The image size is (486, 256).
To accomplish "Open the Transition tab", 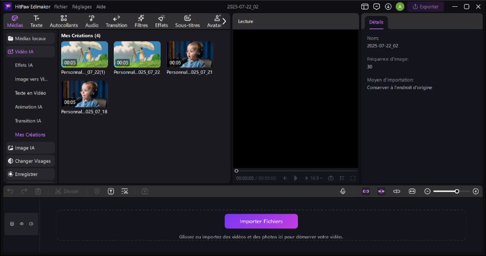I will pos(117,21).
